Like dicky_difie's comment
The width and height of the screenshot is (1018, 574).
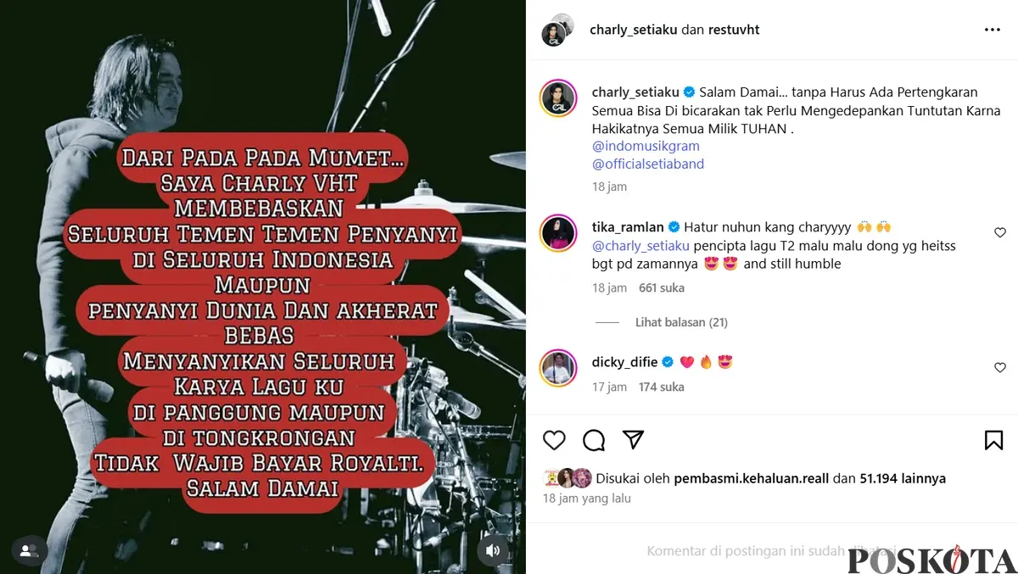coord(1000,368)
